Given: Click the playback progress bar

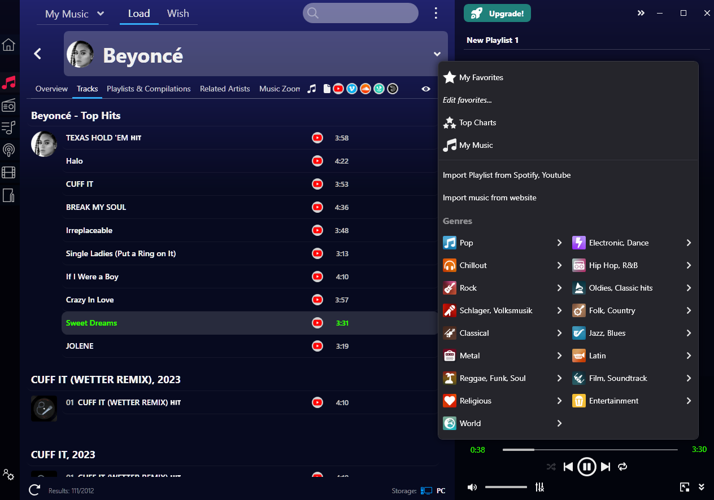Looking at the screenshot, I should 590,450.
